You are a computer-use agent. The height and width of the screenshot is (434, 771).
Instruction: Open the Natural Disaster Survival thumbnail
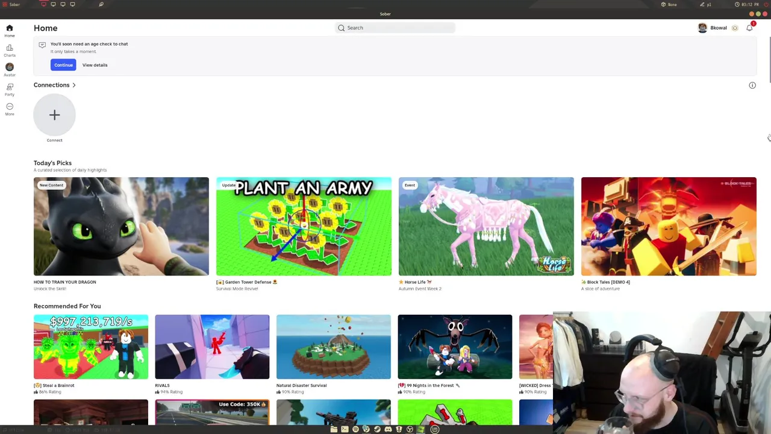click(333, 347)
